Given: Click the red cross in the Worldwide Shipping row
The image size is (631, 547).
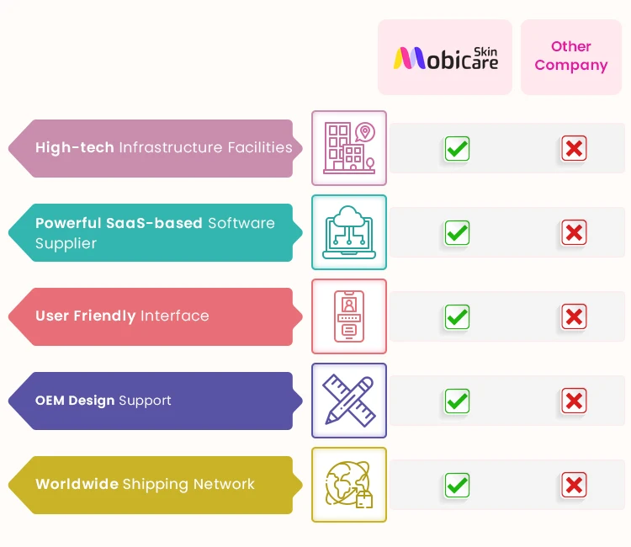Looking at the screenshot, I should coord(574,485).
